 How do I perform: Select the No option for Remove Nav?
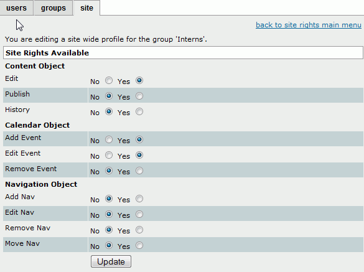point(109,230)
